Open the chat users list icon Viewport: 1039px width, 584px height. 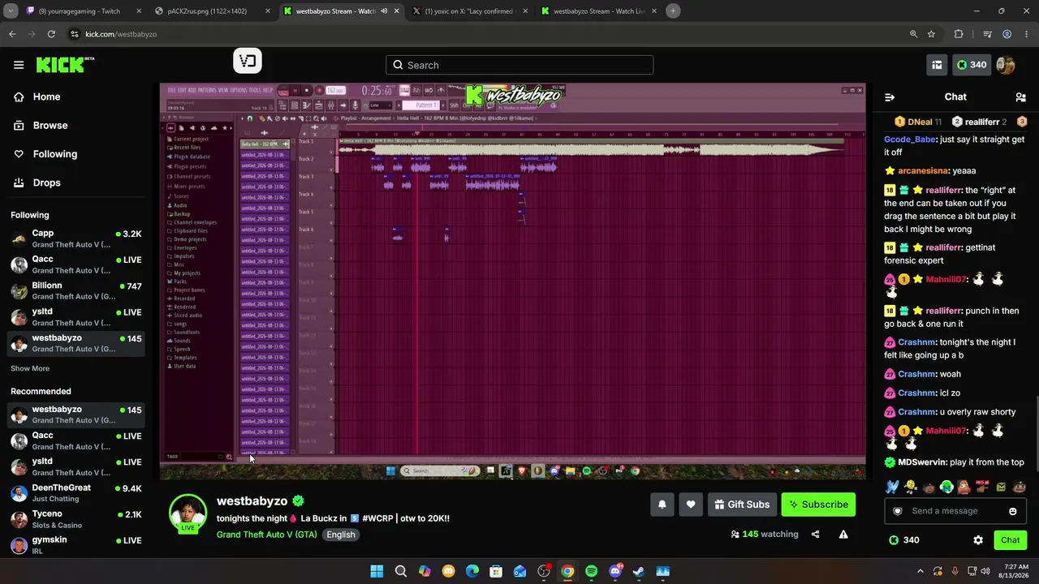coord(1020,97)
